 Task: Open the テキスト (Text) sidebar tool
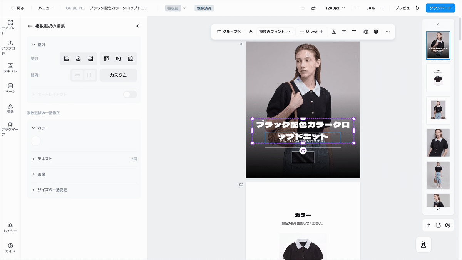(x=10, y=68)
